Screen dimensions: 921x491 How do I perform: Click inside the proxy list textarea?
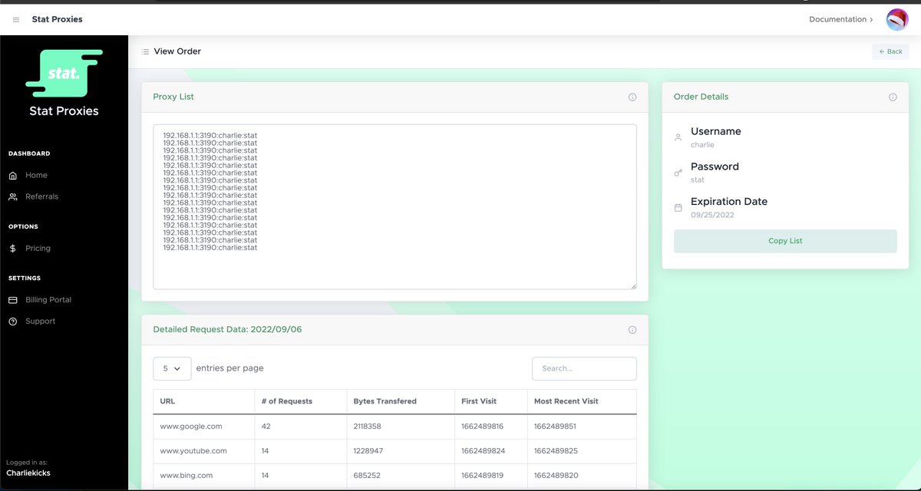(394, 207)
